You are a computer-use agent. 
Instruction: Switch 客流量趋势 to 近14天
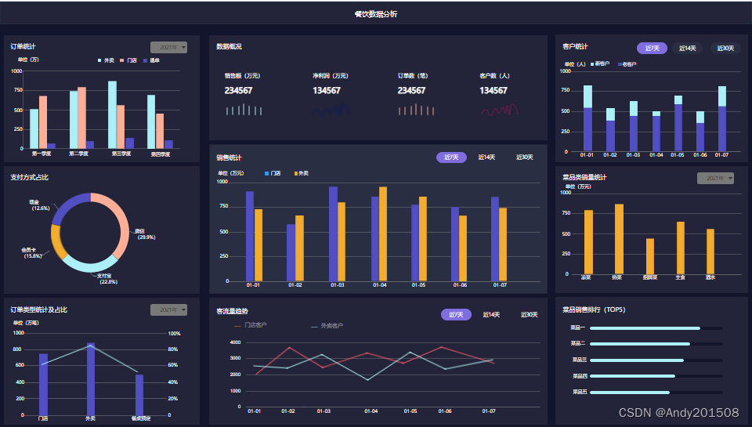click(x=491, y=315)
